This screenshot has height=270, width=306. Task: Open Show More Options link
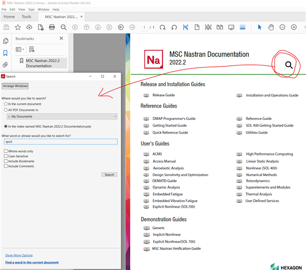click(19, 255)
